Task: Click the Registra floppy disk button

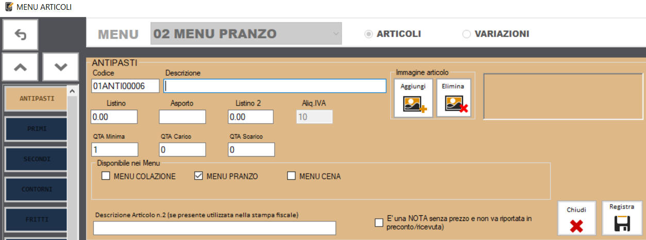Action: coord(622,218)
